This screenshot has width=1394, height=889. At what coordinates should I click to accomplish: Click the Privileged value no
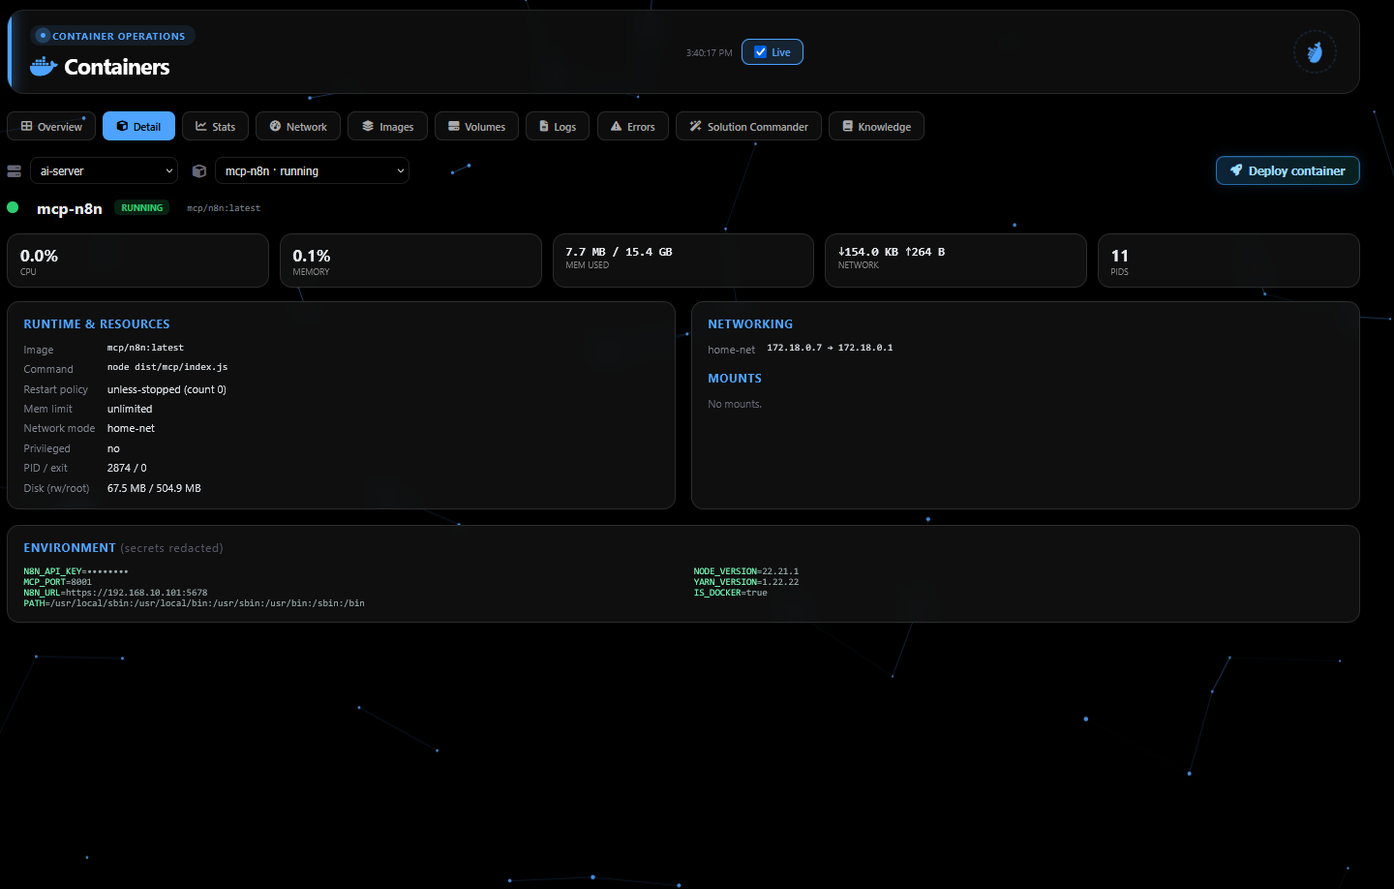tap(113, 448)
